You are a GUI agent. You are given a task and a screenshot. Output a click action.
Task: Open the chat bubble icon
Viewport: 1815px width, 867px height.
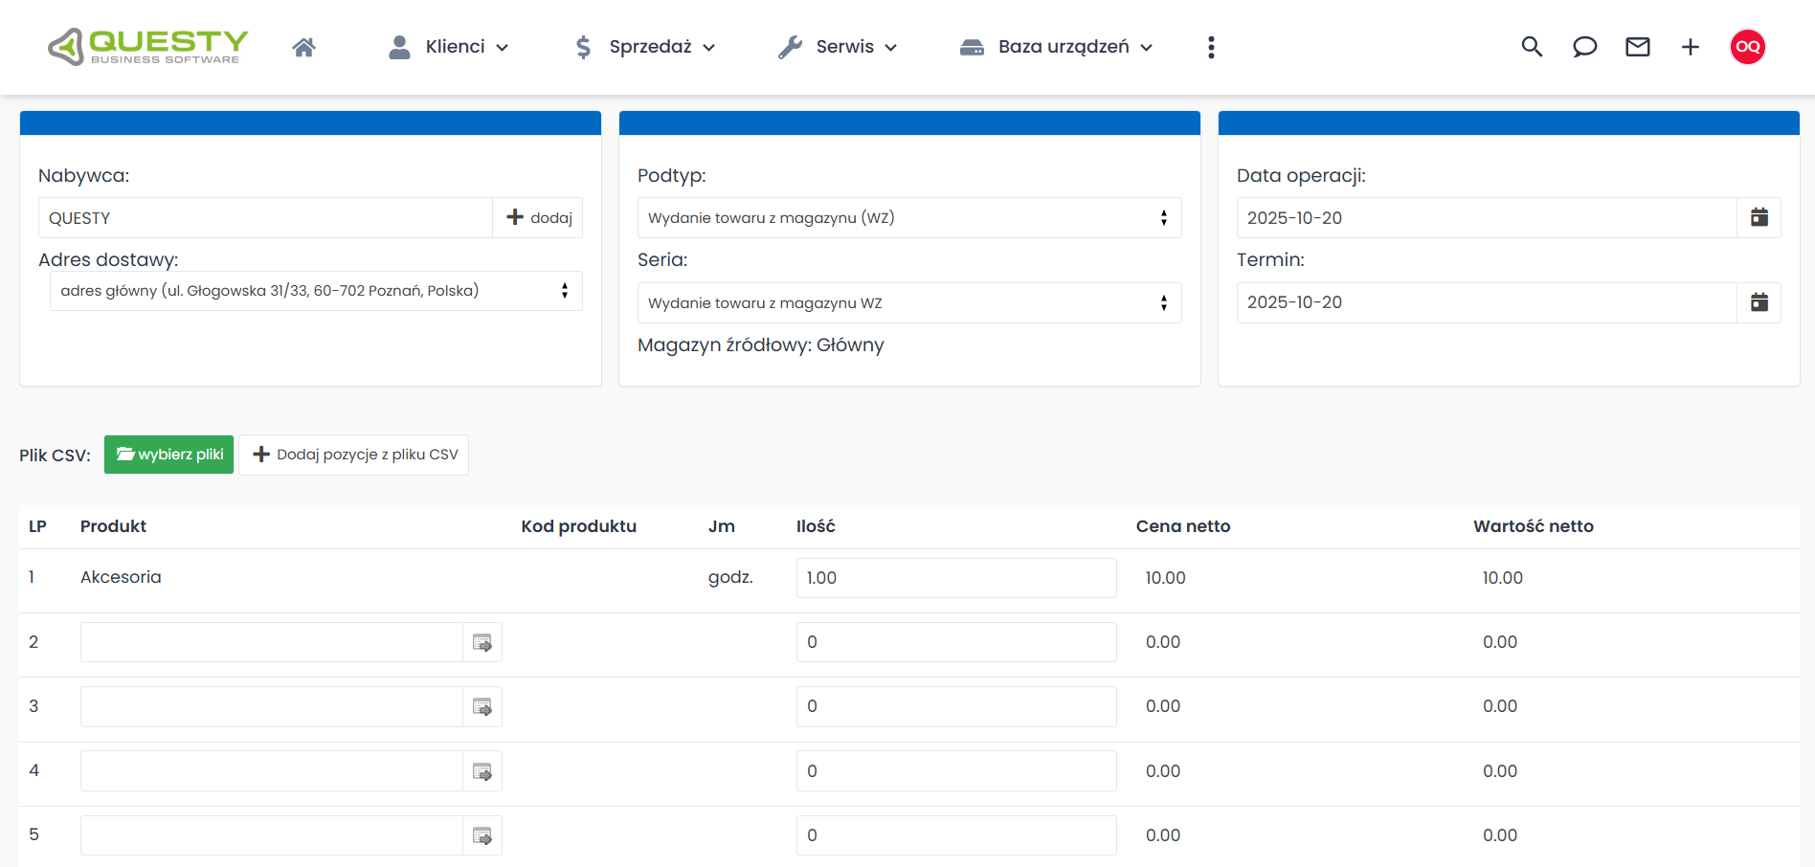click(1584, 47)
